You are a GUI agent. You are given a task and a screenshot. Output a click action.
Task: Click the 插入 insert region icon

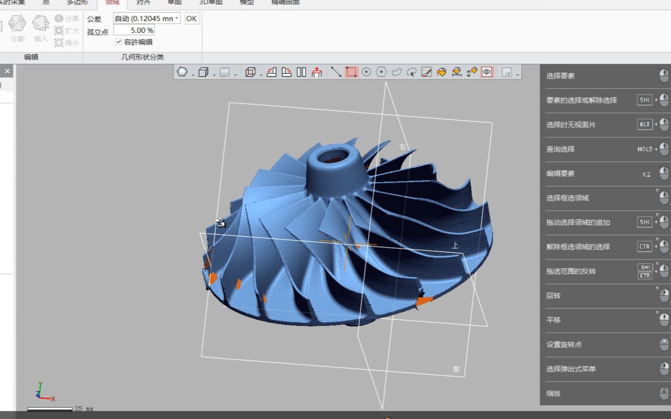point(41,28)
